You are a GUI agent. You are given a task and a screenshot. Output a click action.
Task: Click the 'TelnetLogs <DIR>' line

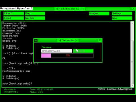pos(15,26)
